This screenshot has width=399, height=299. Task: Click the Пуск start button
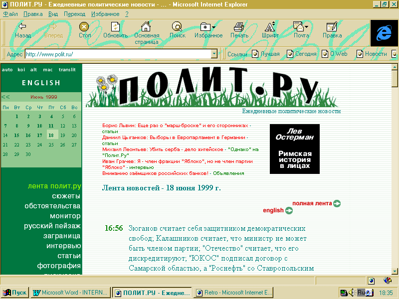pyautogui.click(x=15, y=293)
